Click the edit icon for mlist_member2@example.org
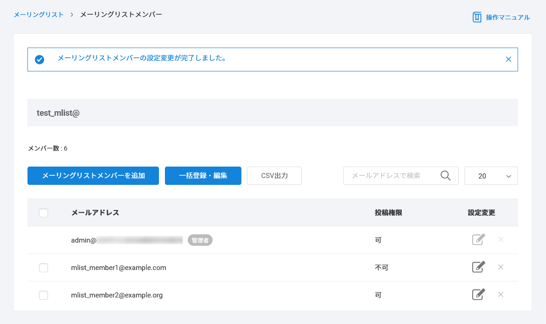This screenshot has width=546, height=324. pyautogui.click(x=478, y=295)
